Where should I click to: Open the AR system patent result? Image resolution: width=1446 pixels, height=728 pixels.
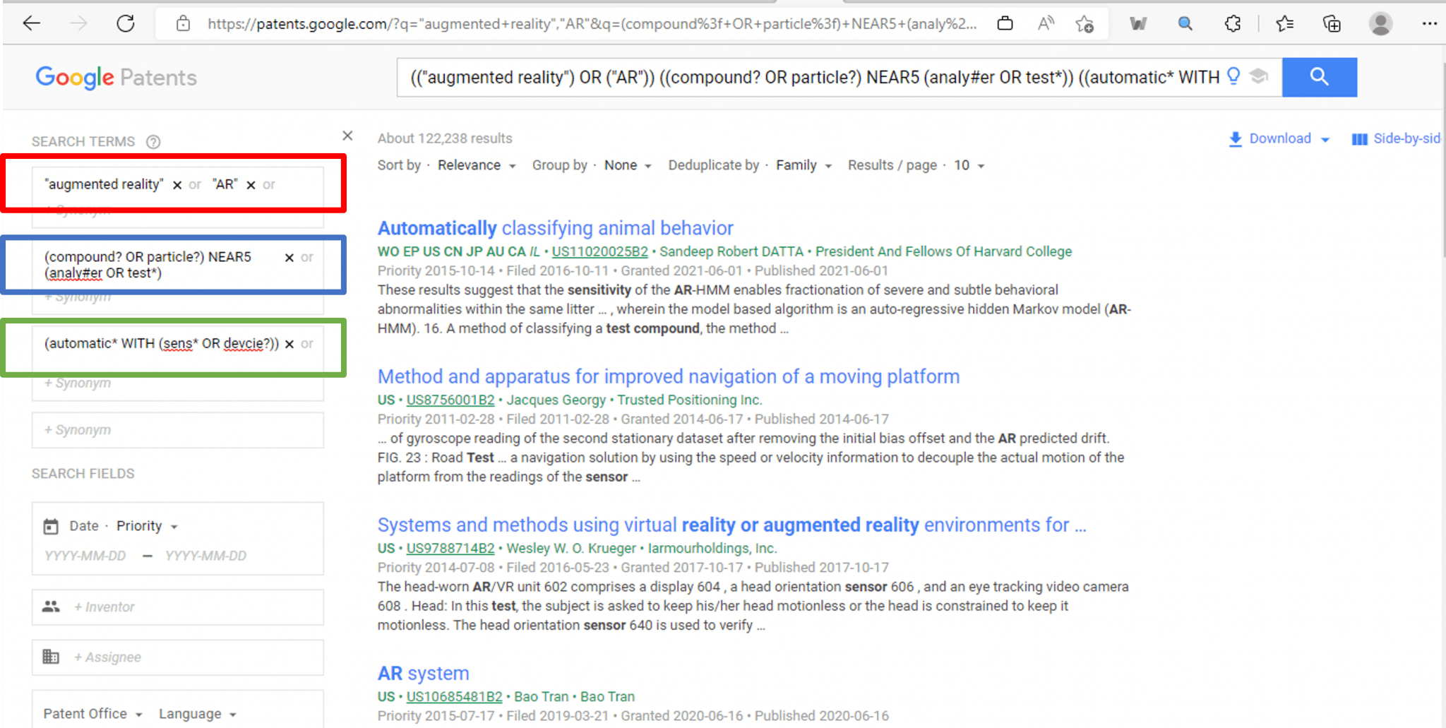click(x=423, y=673)
